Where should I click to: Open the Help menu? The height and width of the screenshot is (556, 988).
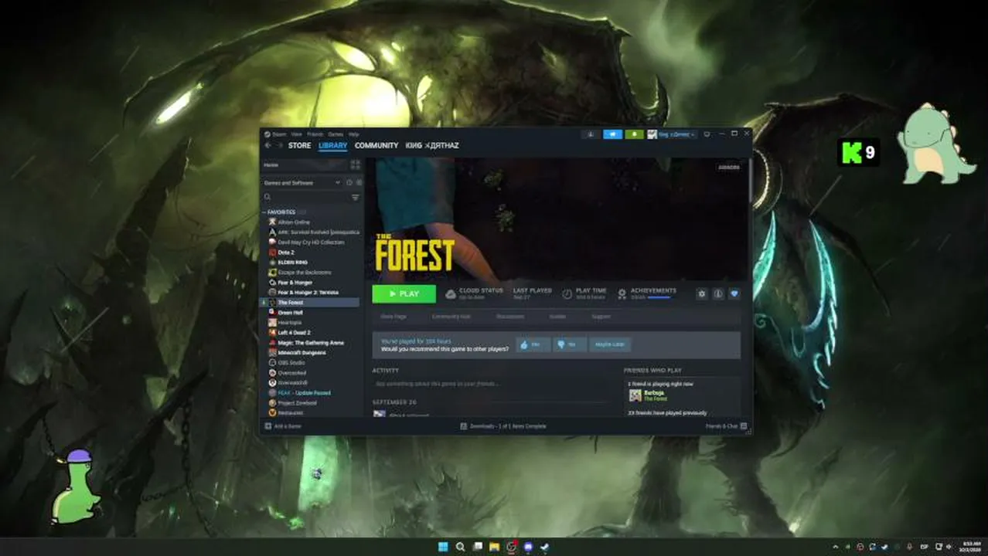click(x=353, y=134)
